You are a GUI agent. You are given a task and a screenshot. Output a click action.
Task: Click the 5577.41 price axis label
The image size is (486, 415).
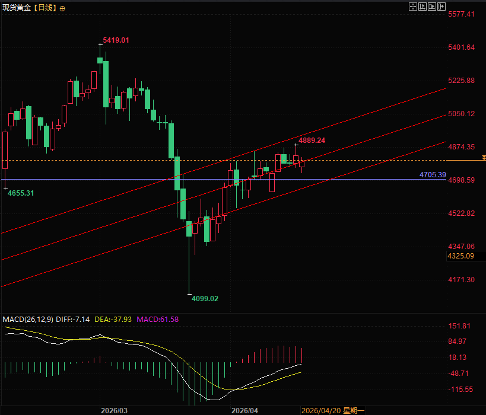tap(461, 14)
